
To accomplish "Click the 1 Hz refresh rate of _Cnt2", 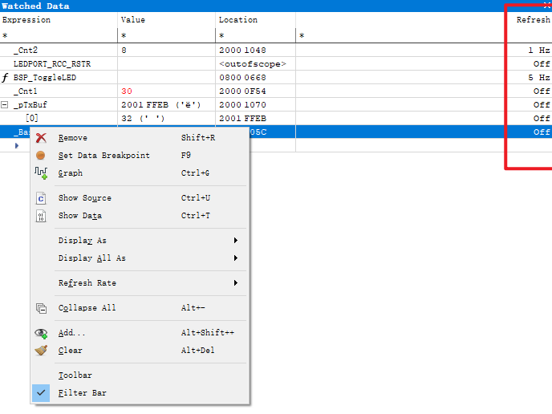I will [x=539, y=51].
